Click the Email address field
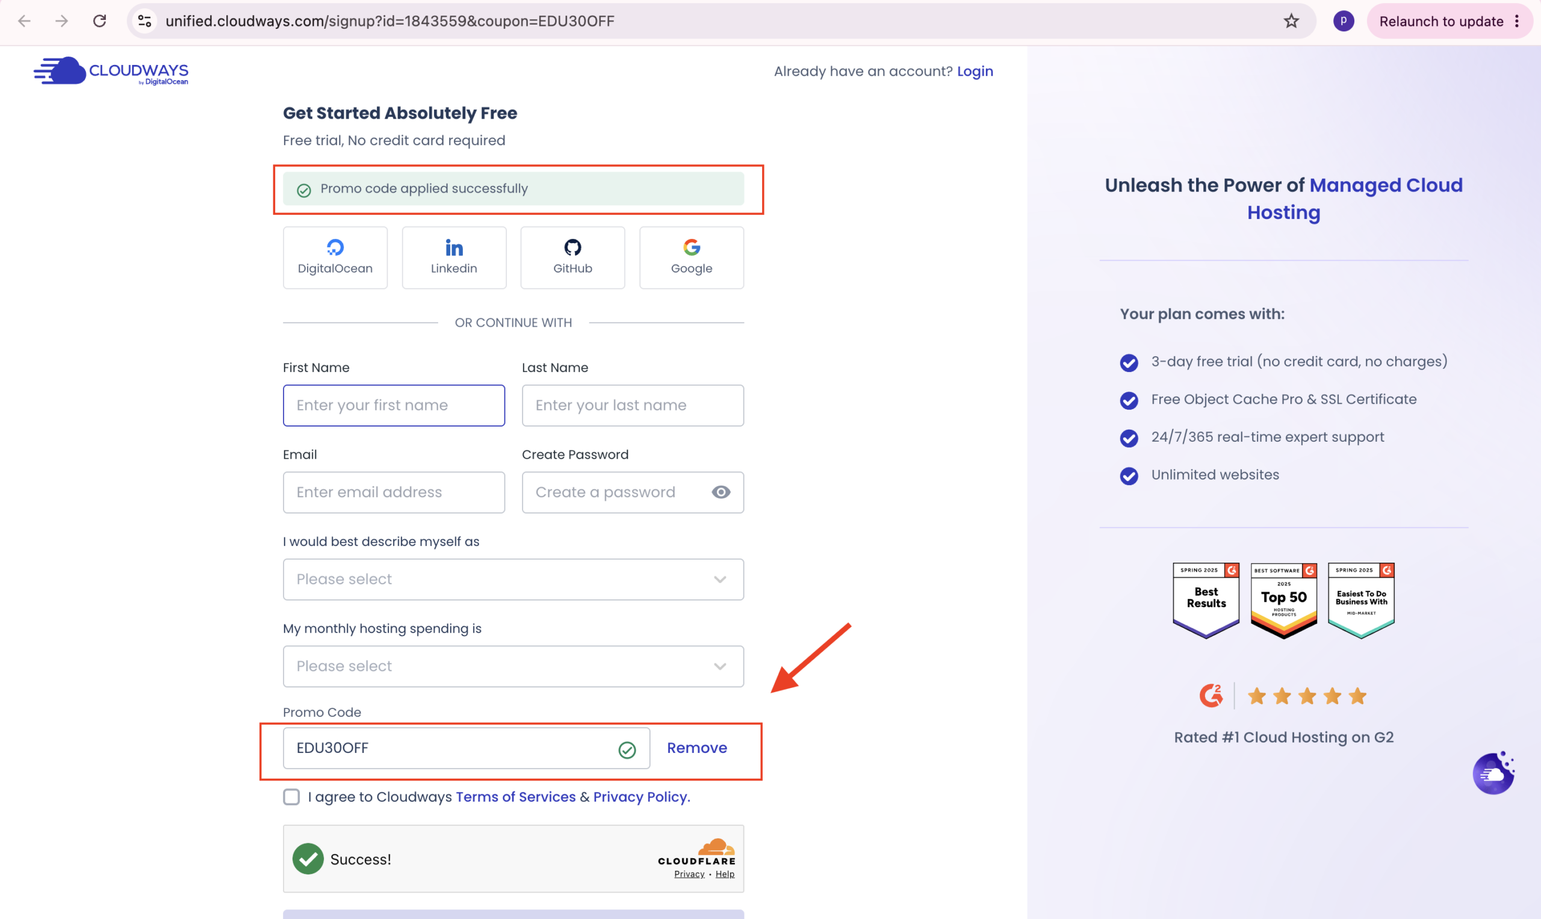 click(x=394, y=492)
